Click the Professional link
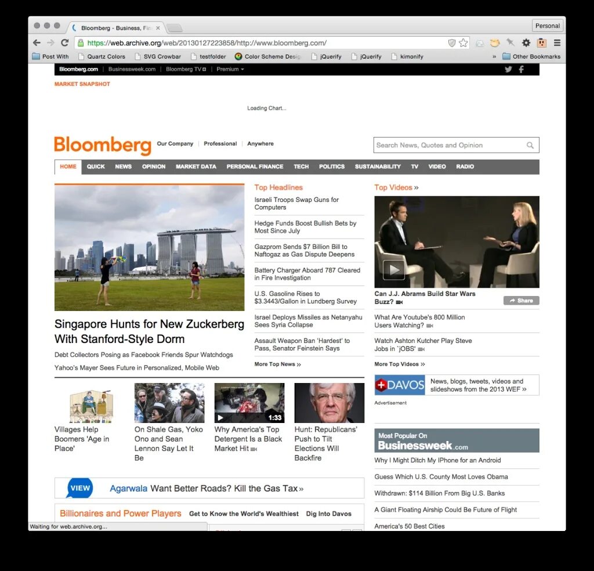 click(220, 143)
